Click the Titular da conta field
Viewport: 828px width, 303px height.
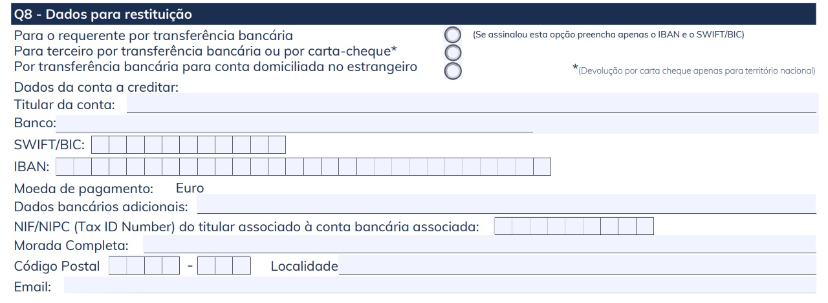pyautogui.click(x=472, y=103)
